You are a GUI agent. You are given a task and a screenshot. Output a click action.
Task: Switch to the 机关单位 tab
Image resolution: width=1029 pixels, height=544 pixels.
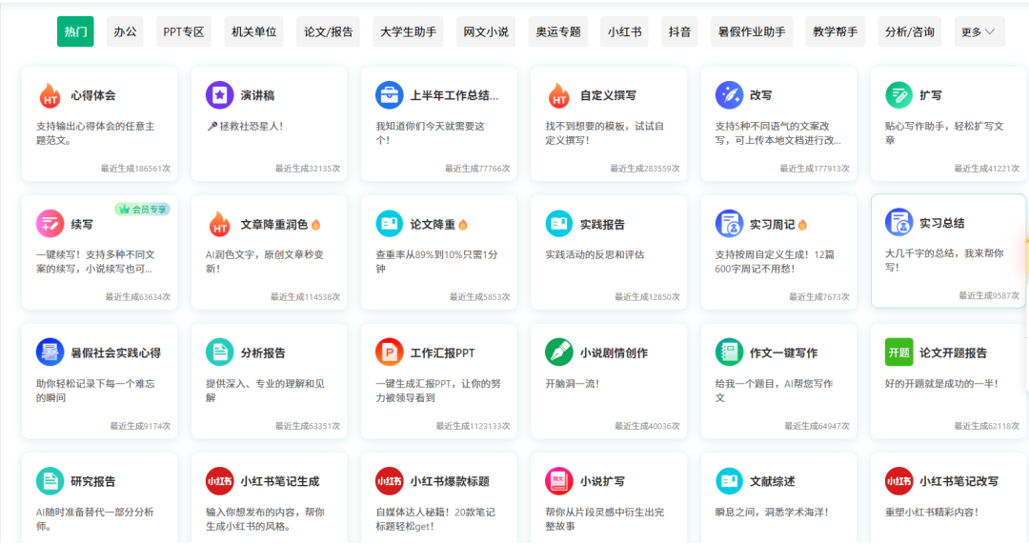pos(253,31)
